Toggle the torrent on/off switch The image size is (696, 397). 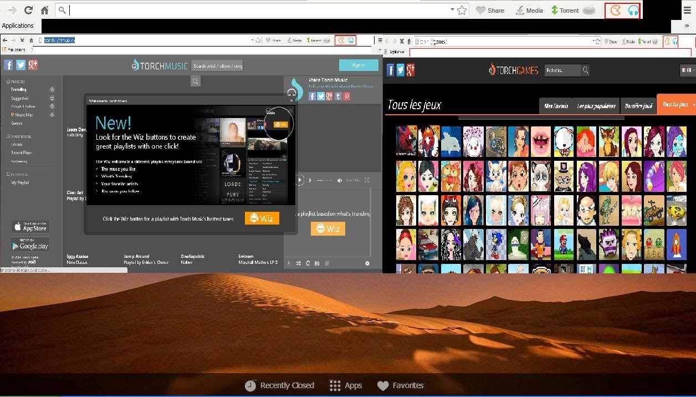[589, 11]
